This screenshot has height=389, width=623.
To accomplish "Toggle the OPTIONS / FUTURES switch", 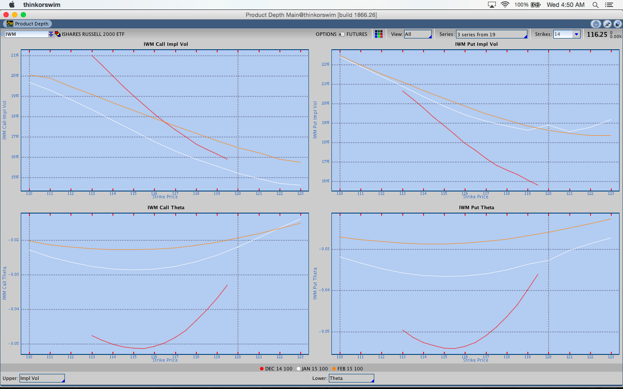I will (x=342, y=34).
